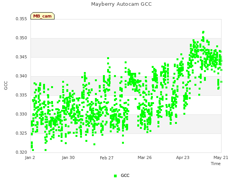Click the Feb 27 date label

107,158
